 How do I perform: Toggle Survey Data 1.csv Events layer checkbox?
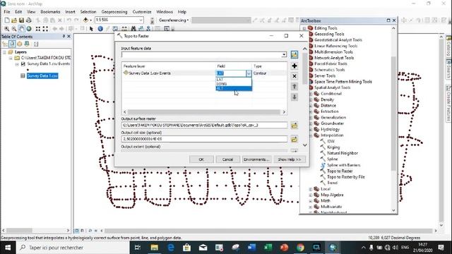coord(23,64)
